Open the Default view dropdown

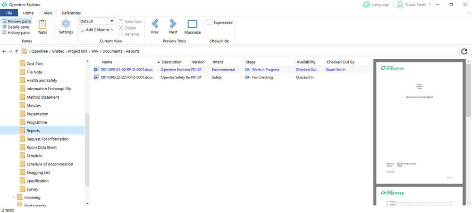pyautogui.click(x=112, y=21)
